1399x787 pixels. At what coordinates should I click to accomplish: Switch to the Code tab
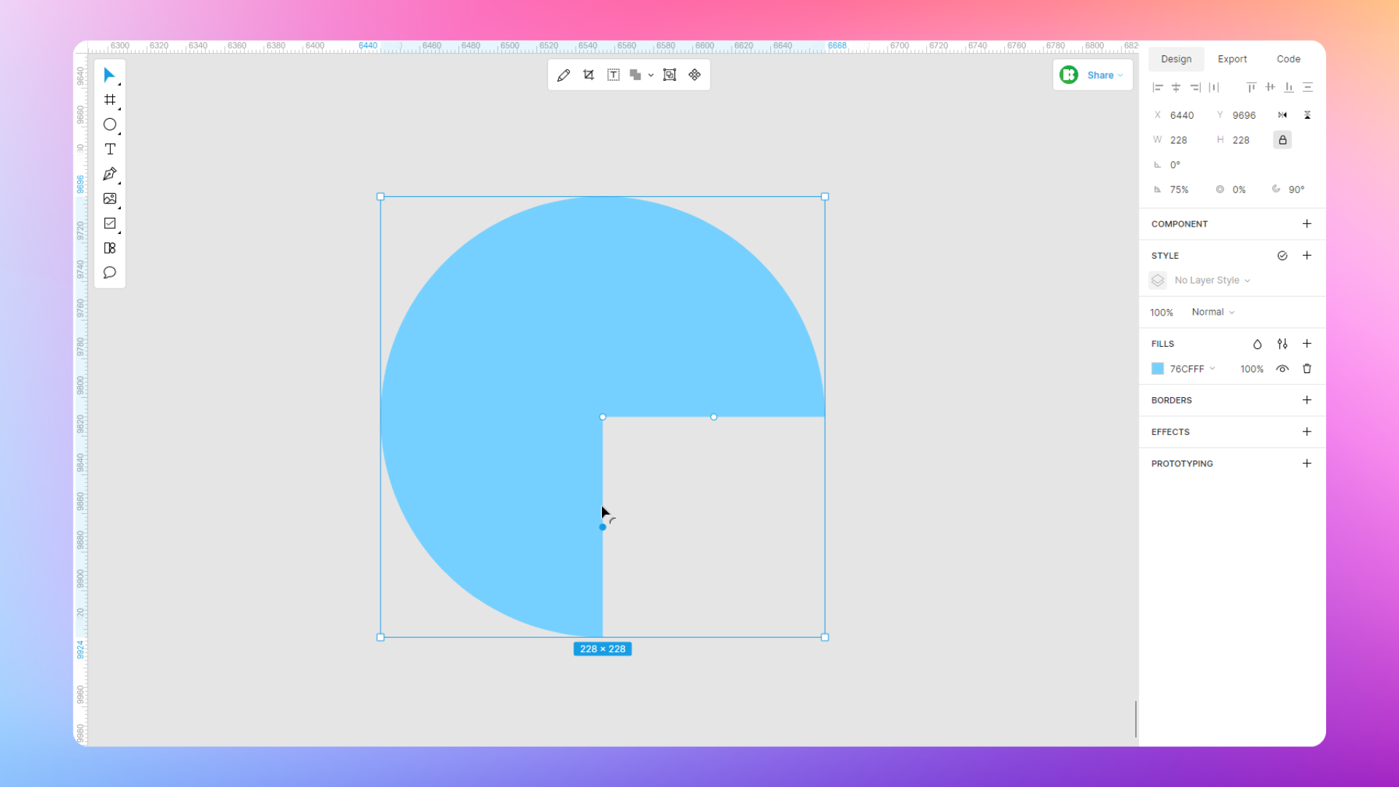(x=1288, y=58)
